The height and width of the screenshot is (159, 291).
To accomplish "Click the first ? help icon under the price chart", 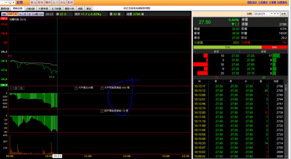I will pyautogui.click(x=11, y=88).
